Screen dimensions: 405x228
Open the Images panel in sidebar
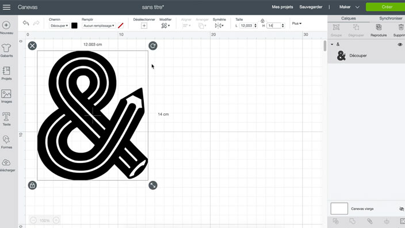pyautogui.click(x=6, y=96)
